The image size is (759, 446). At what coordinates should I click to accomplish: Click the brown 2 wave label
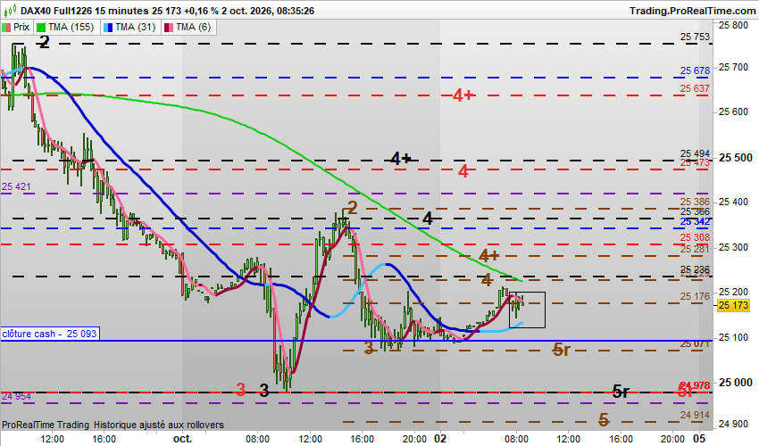[x=353, y=209]
